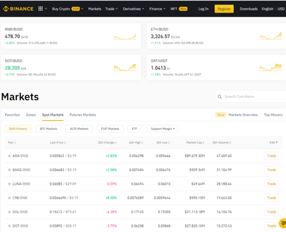The height and width of the screenshot is (232, 286).
Task: Select the BNB Markets filter
Action: [18, 129]
